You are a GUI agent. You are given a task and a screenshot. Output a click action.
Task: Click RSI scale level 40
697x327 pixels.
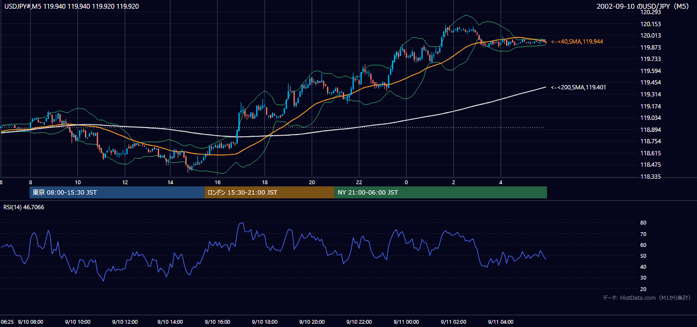(644, 267)
